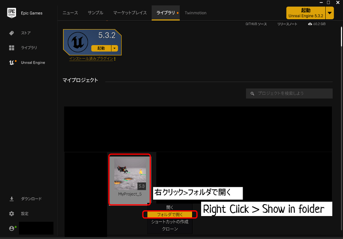
Task: Open the マーケットプレイス tab
Action: pos(130,13)
